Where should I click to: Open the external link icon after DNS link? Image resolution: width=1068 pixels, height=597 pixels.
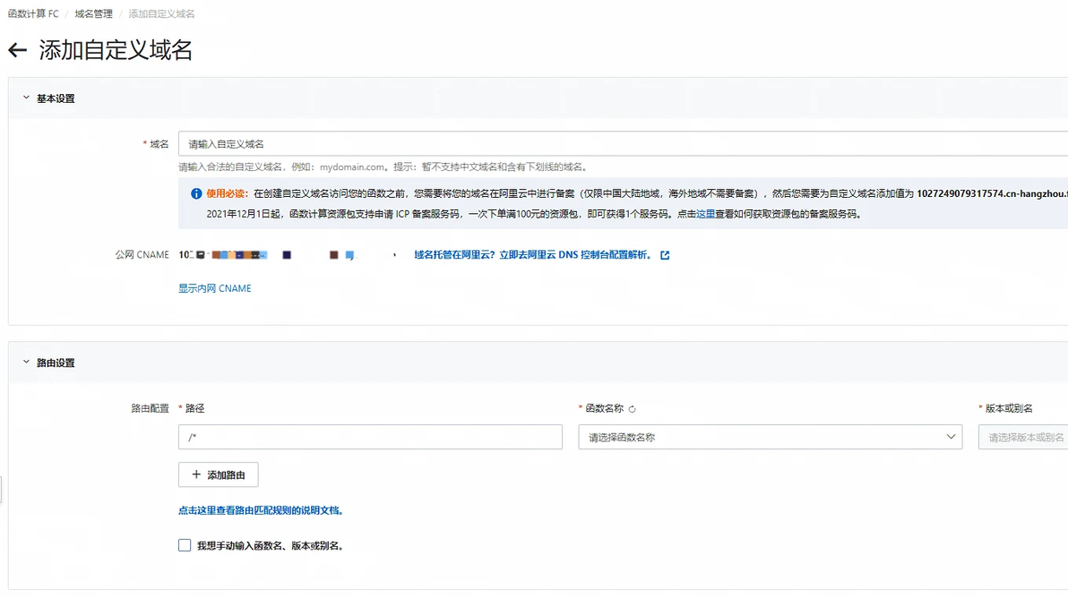coord(665,255)
